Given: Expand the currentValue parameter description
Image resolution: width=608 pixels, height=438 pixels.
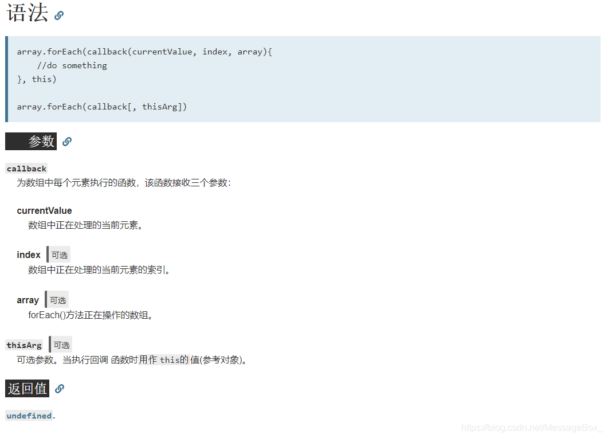Looking at the screenshot, I should [44, 210].
